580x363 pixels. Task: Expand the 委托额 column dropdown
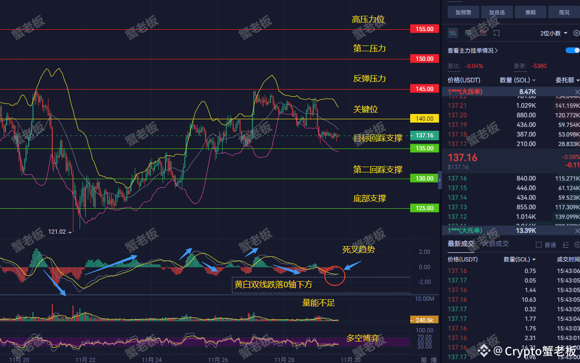click(568, 80)
